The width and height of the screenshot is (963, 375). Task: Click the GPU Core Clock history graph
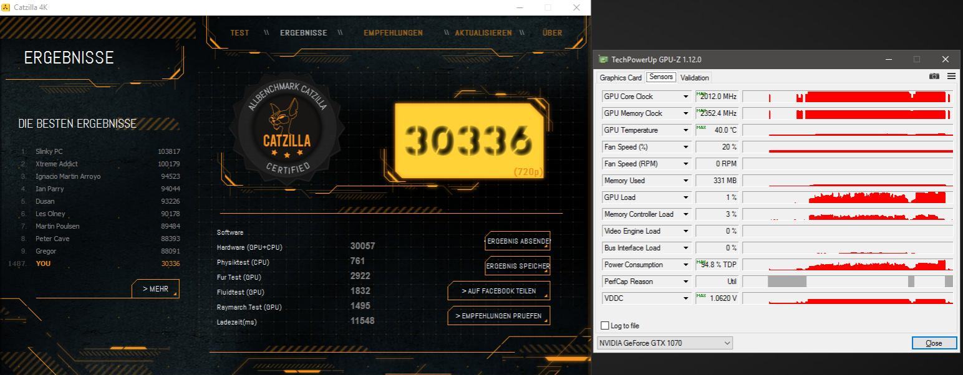[x=848, y=97]
